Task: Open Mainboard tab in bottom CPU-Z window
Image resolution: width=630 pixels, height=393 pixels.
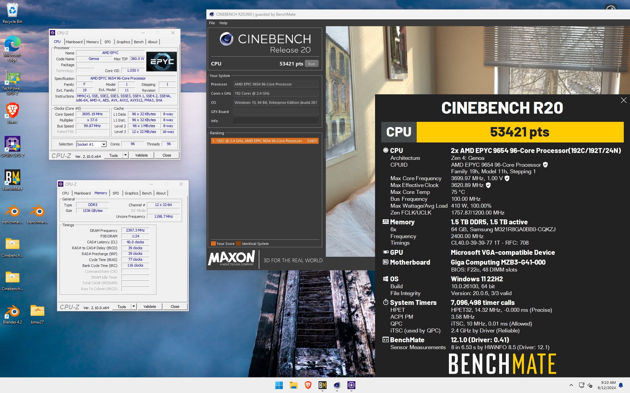Action: pyautogui.click(x=82, y=193)
